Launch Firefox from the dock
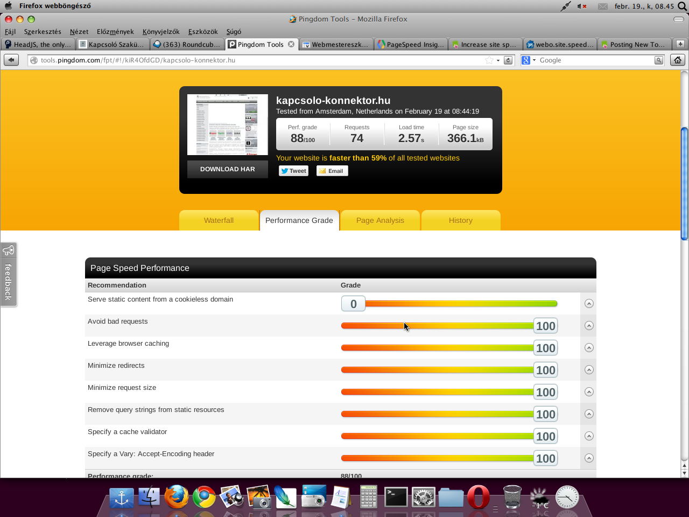Viewport: 689px width, 517px height. 177,497
